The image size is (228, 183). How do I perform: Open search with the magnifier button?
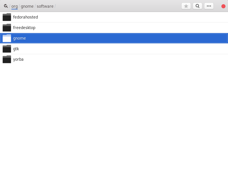[x=198, y=6]
